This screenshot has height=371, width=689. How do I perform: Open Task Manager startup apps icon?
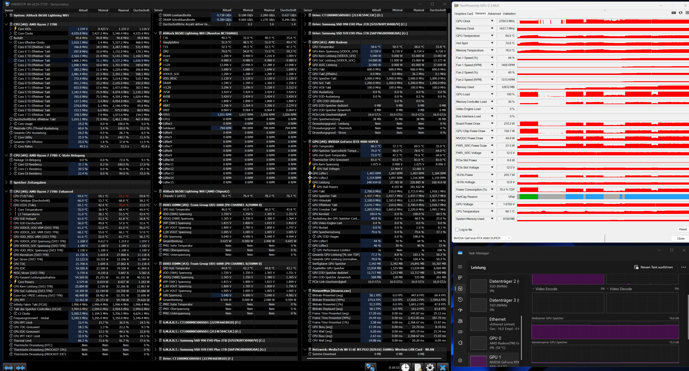pos(460,310)
